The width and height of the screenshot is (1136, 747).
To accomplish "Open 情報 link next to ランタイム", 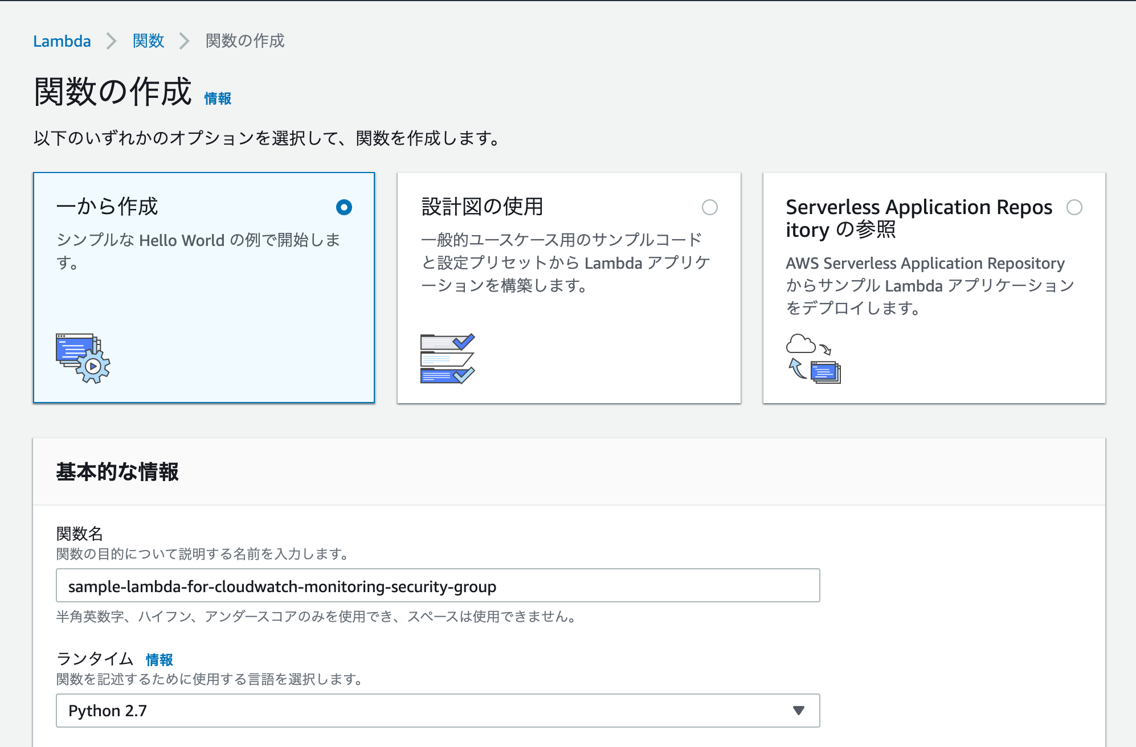I will (x=159, y=659).
